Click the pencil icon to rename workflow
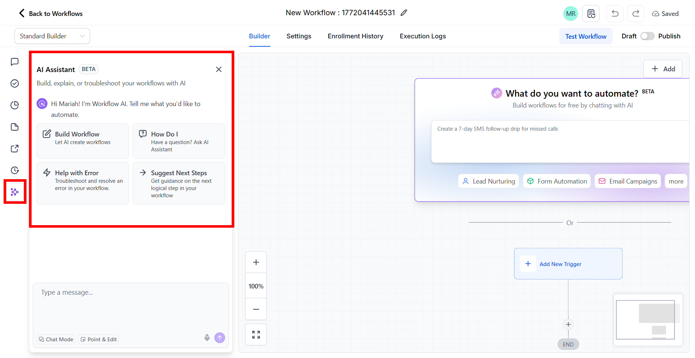The image size is (695, 358). [x=404, y=13]
